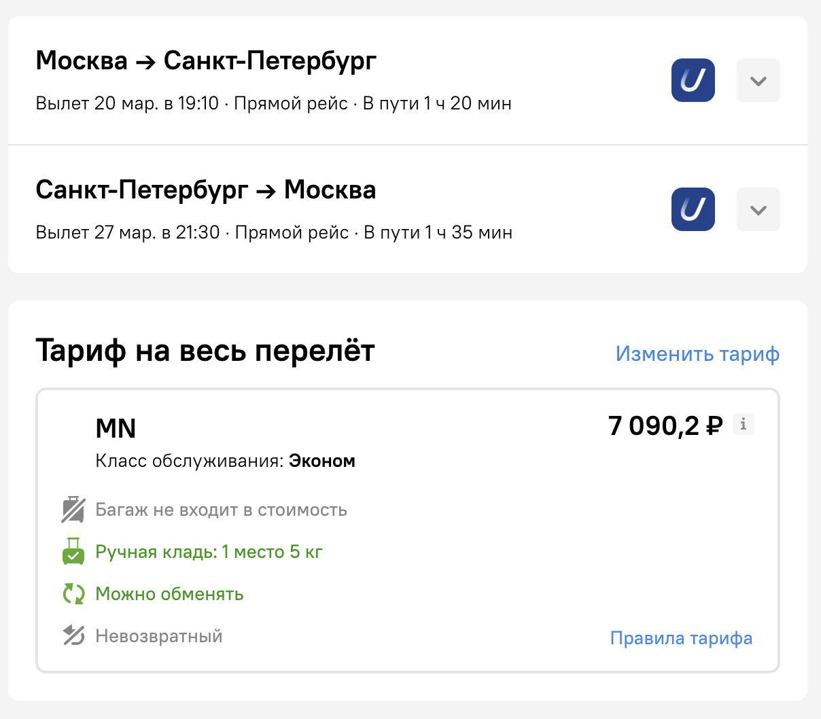The height and width of the screenshot is (719, 821).
Task: Click the Невозвратный label
Action: 159,636
